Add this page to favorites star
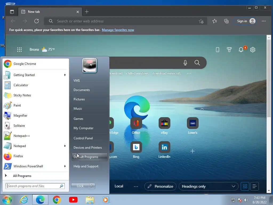The height and width of the screenshot is (205, 273). click(201, 21)
